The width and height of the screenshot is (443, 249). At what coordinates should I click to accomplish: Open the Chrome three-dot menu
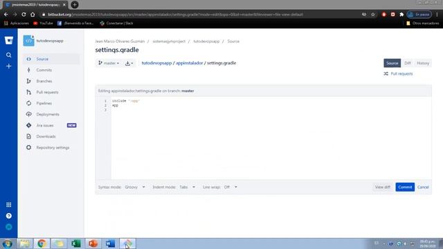point(437,15)
